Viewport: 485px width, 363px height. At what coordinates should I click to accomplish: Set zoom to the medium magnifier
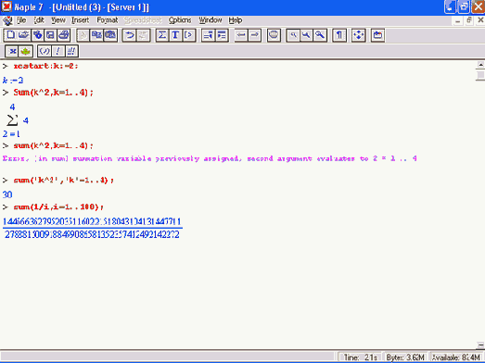tap(306, 35)
